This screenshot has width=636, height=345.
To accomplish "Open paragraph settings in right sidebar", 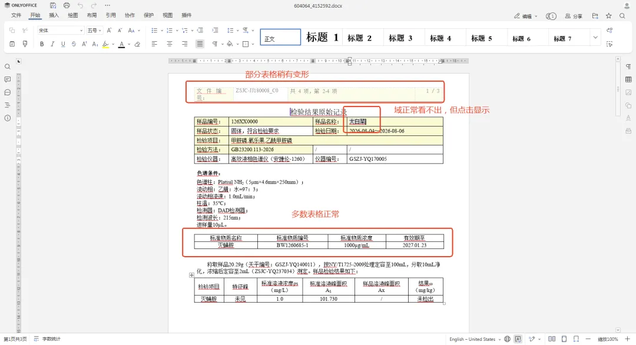I will pyautogui.click(x=628, y=67).
